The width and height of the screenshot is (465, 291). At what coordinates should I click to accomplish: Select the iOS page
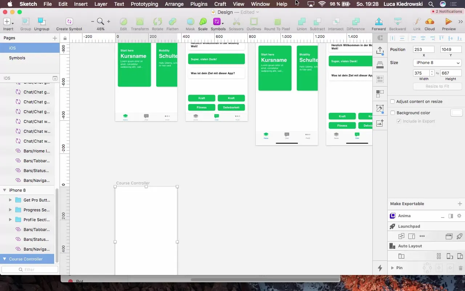(29, 48)
